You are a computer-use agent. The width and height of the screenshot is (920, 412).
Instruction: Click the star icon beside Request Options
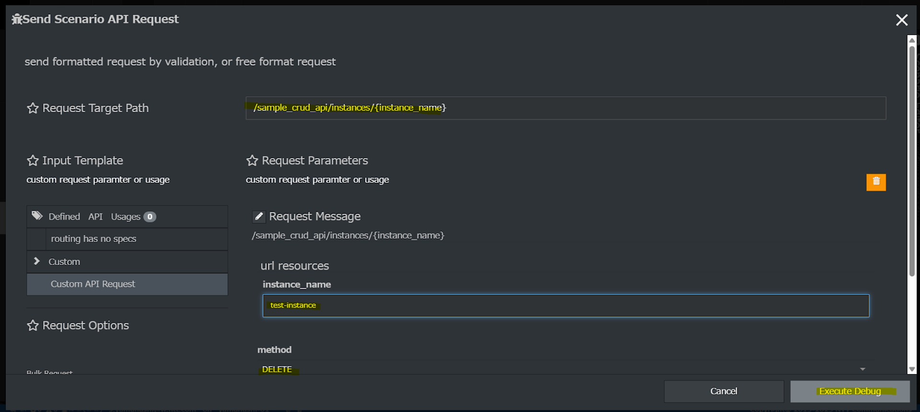(33, 326)
